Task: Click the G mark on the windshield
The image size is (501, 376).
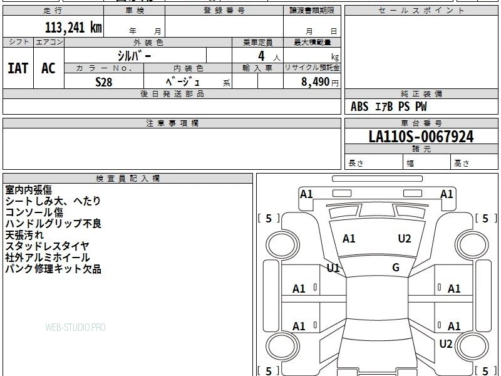Action: 396,268
